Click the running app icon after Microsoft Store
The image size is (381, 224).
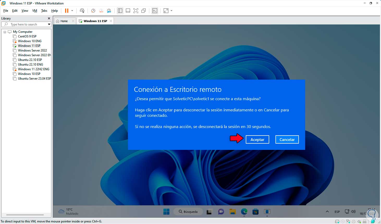(267, 212)
